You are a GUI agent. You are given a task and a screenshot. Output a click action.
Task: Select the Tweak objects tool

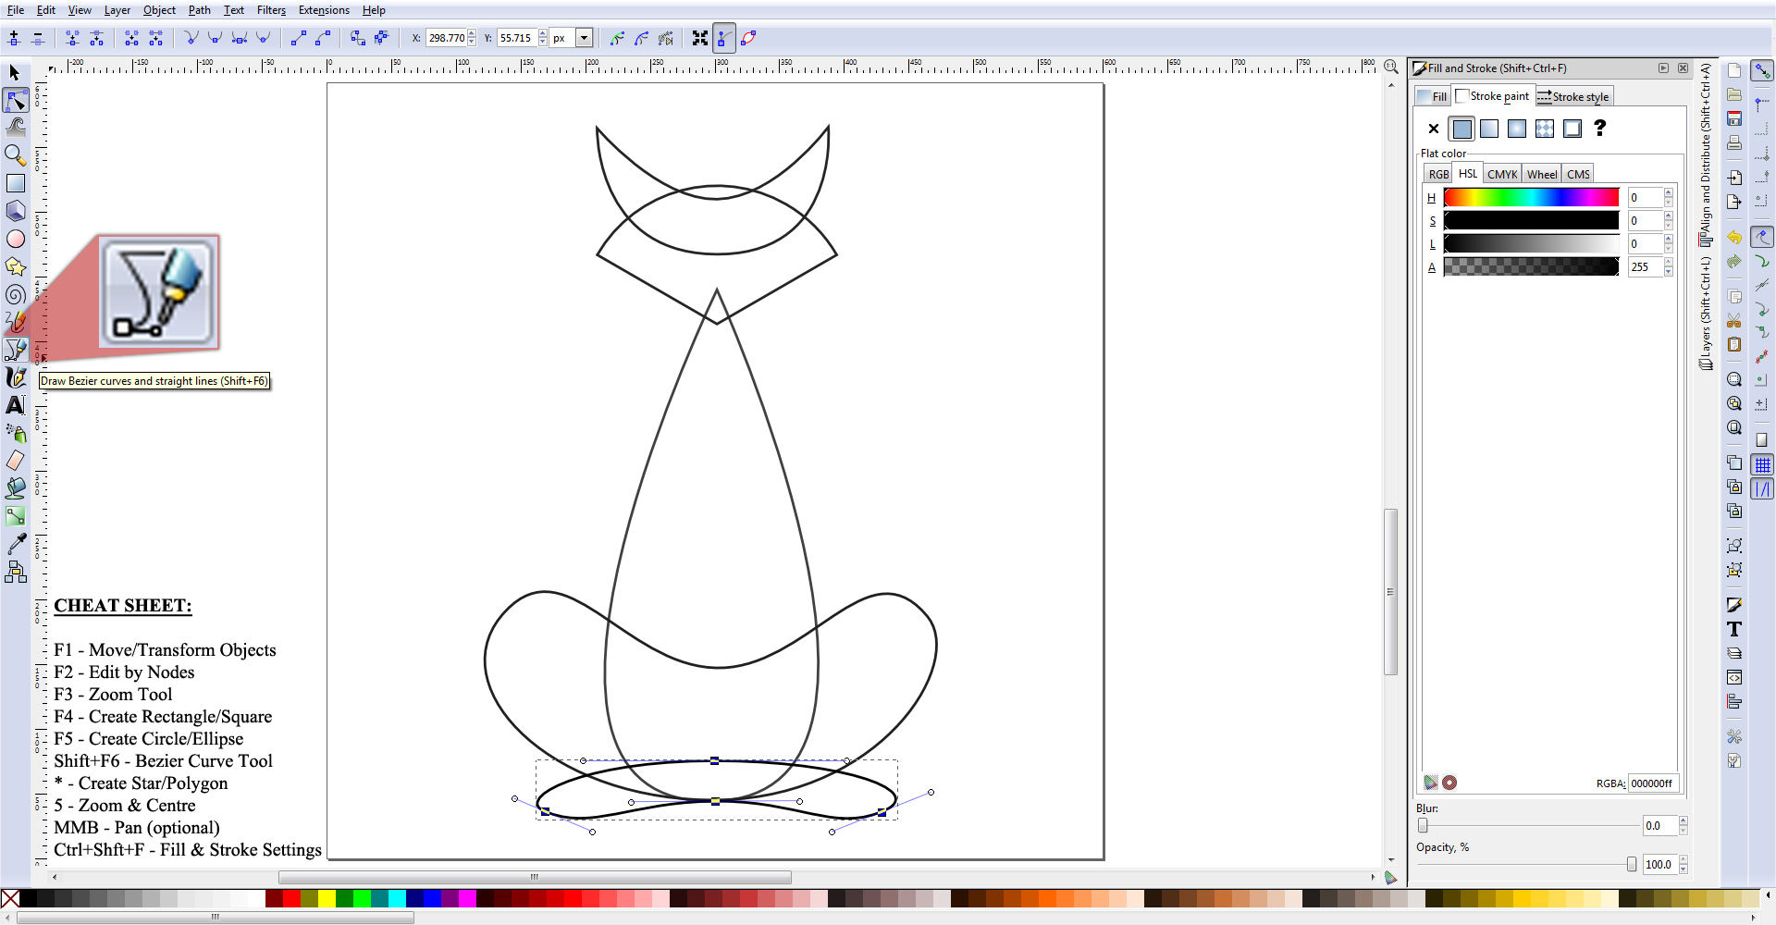pos(16,127)
